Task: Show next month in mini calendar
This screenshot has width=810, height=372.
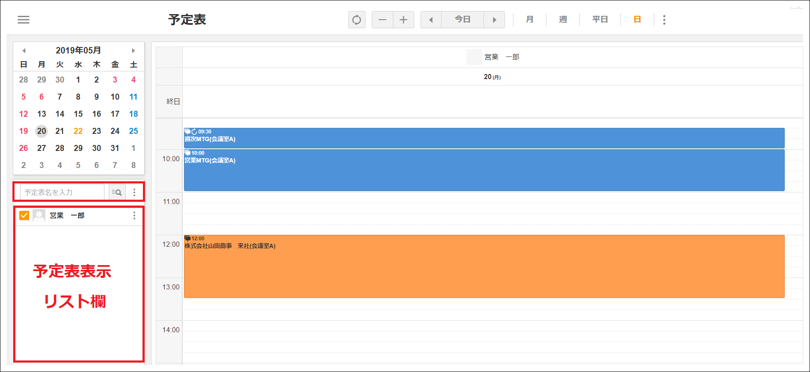Action: click(134, 50)
